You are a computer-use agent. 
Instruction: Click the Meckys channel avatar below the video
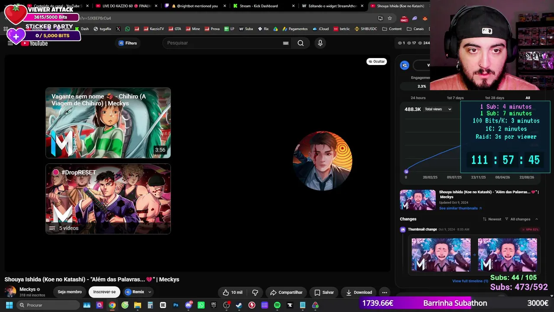(10, 292)
